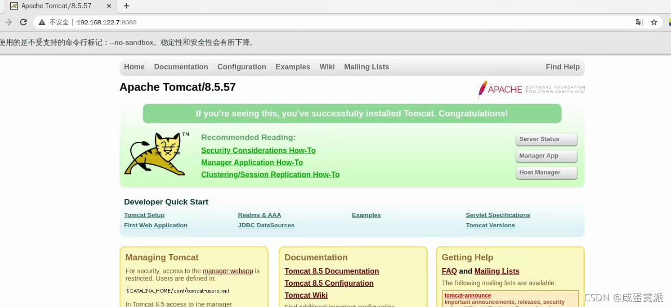
Task: Click the forward navigation arrow
Action: (8, 22)
